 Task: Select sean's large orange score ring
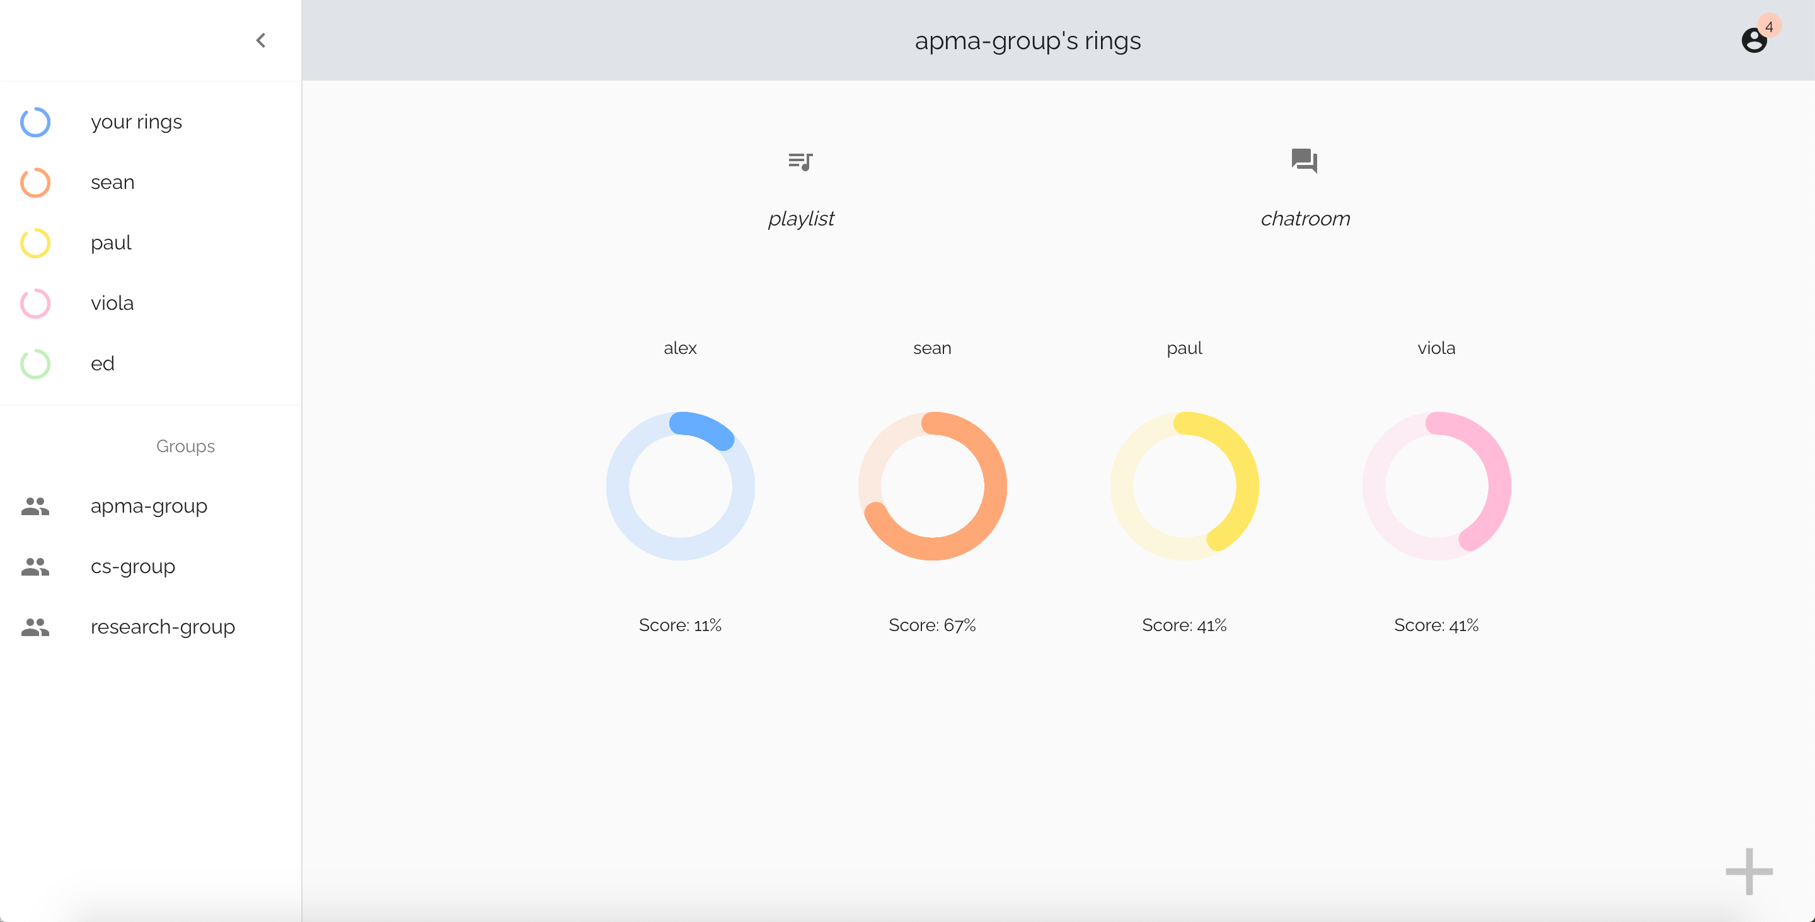coord(932,486)
